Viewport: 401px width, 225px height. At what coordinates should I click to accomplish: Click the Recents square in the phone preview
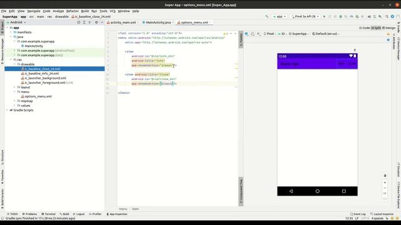(x=344, y=191)
